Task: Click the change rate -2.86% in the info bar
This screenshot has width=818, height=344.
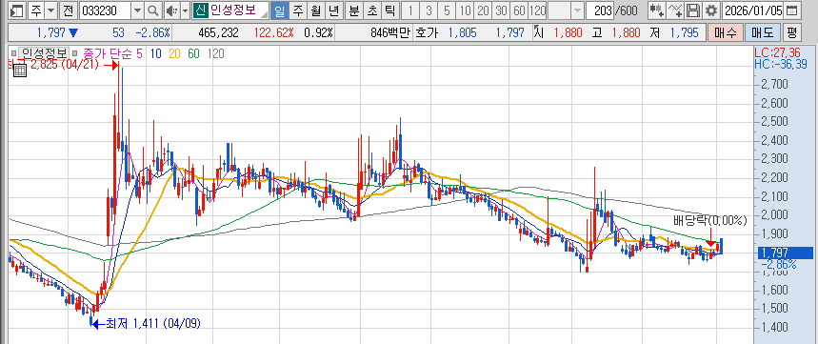Action: (x=153, y=33)
